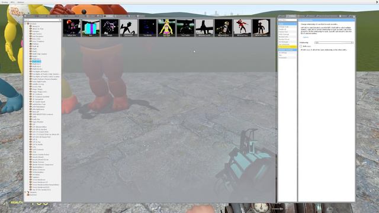This screenshot has height=213, width=379.
Task: Select the Toy Freddy NPC thumbnail
Action: coord(185,28)
